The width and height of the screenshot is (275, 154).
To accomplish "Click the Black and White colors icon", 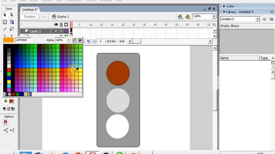I will [5, 109].
